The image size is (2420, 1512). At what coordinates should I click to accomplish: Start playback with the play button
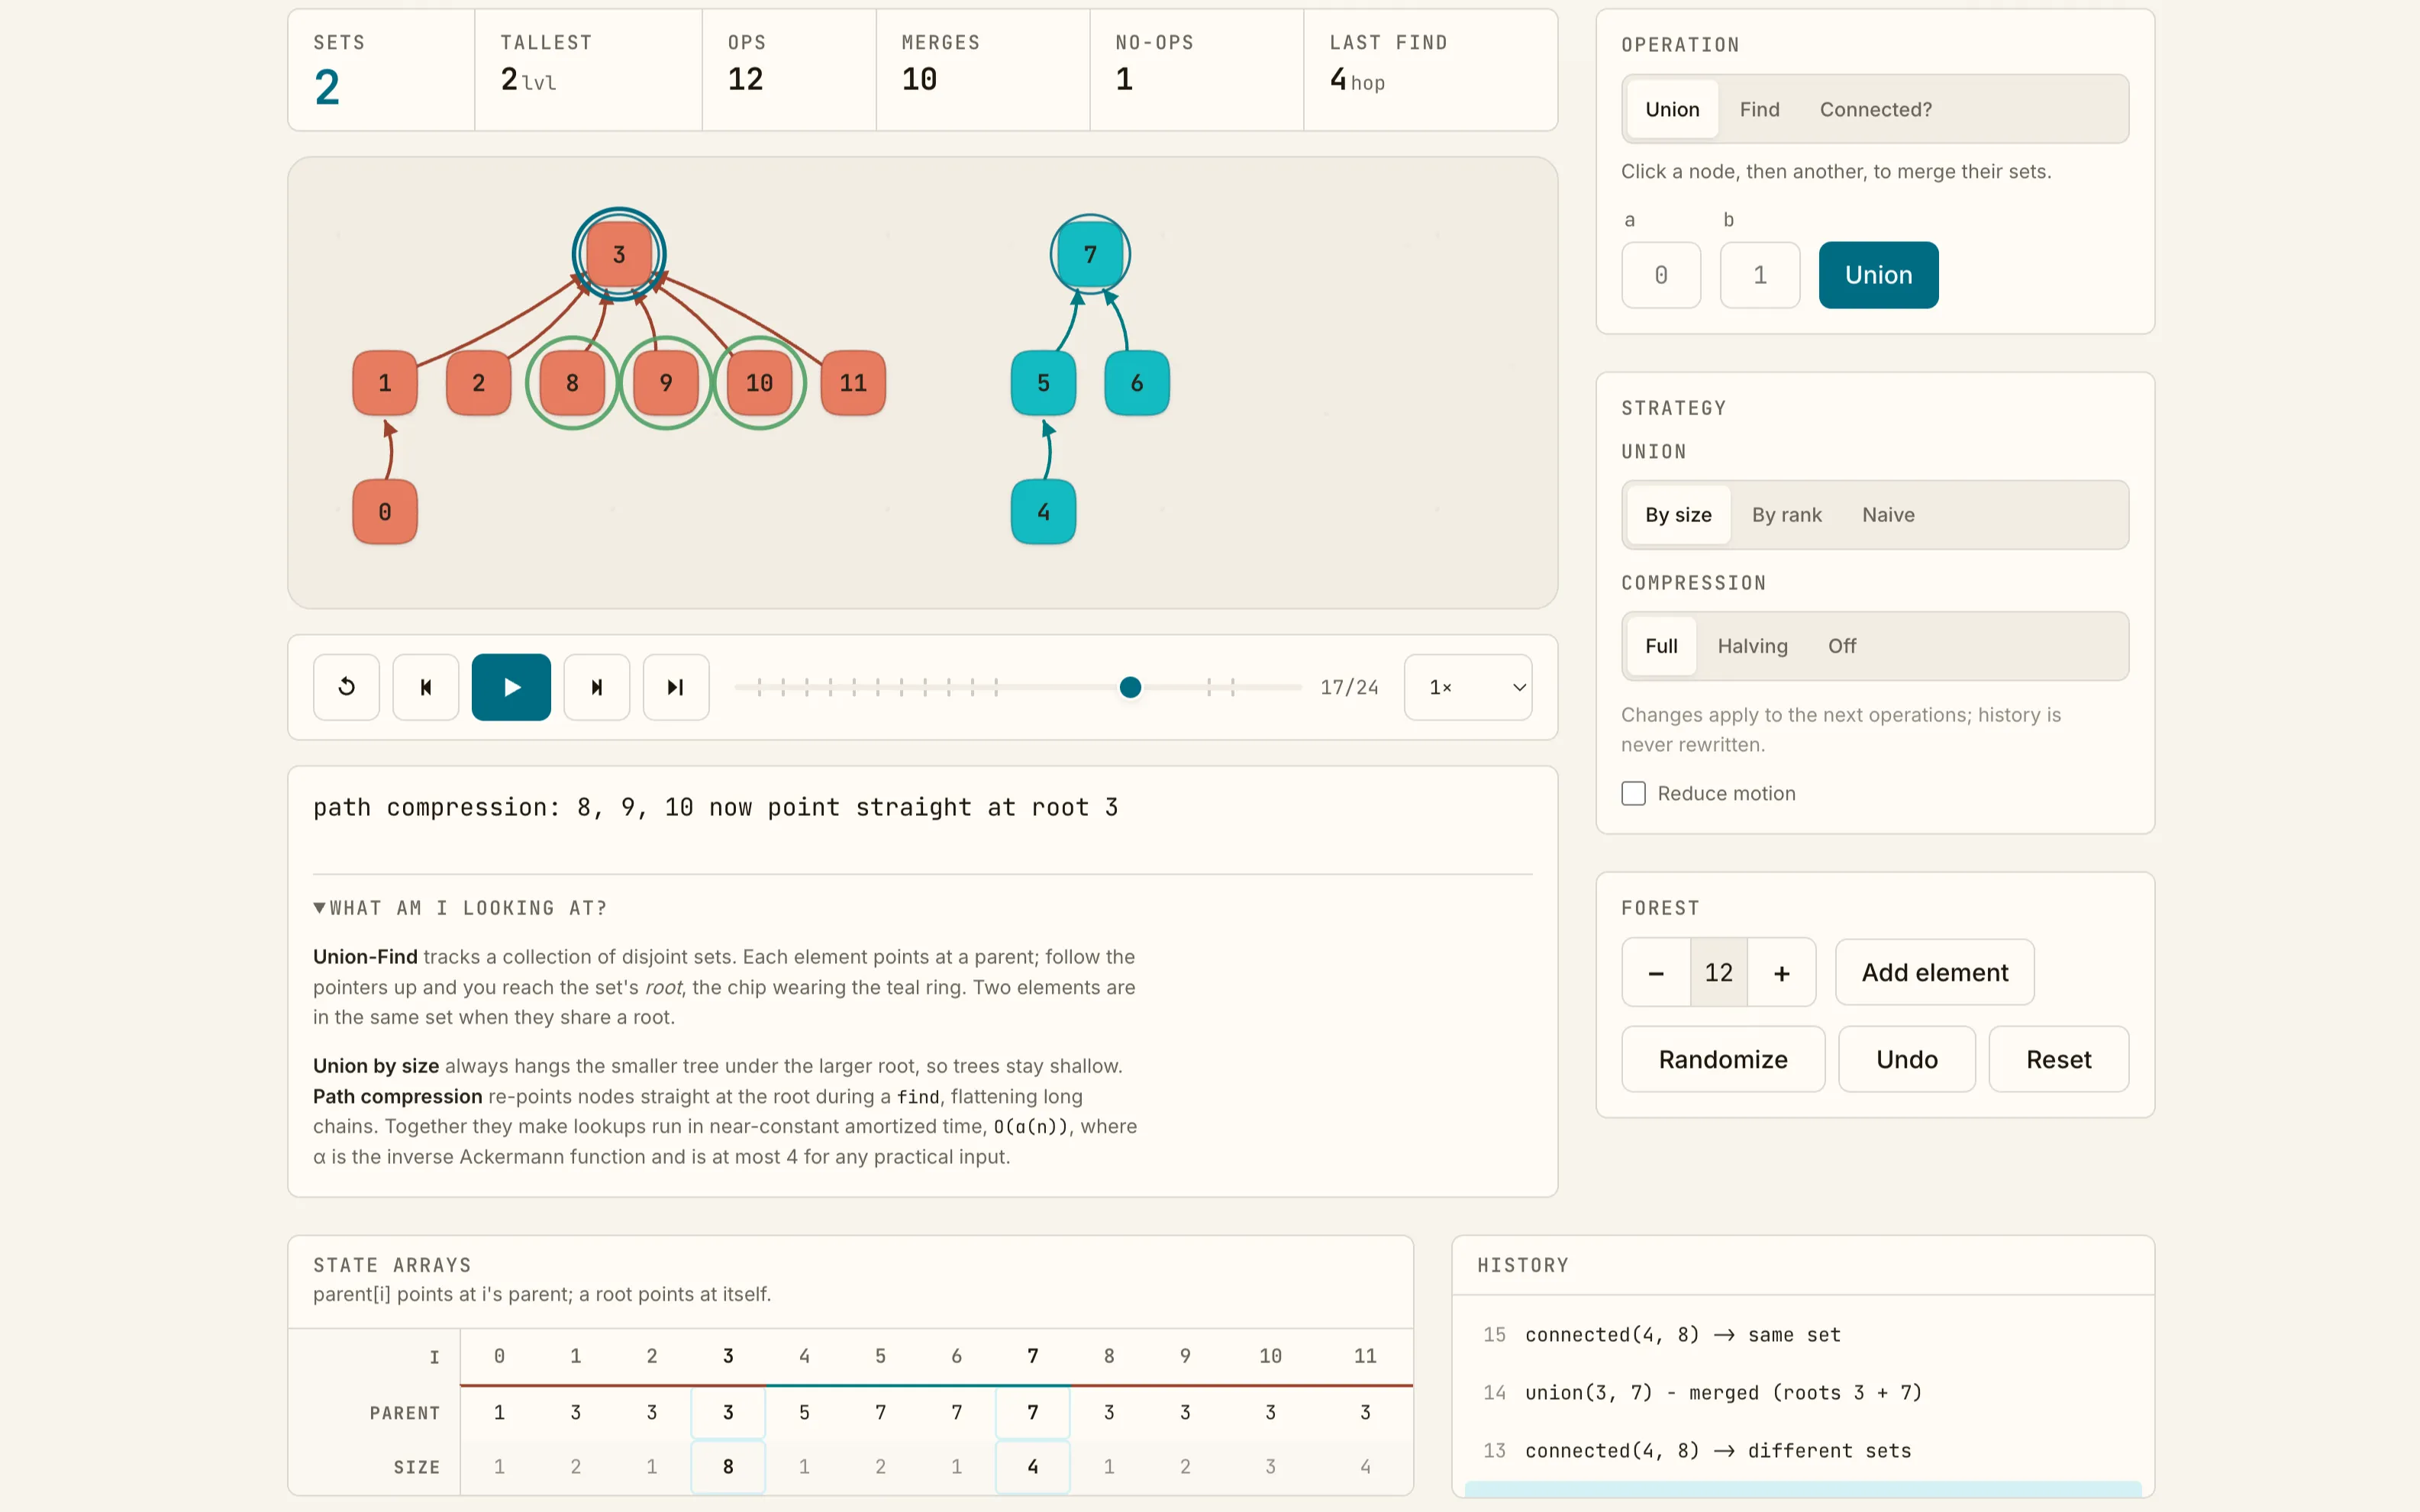[511, 687]
